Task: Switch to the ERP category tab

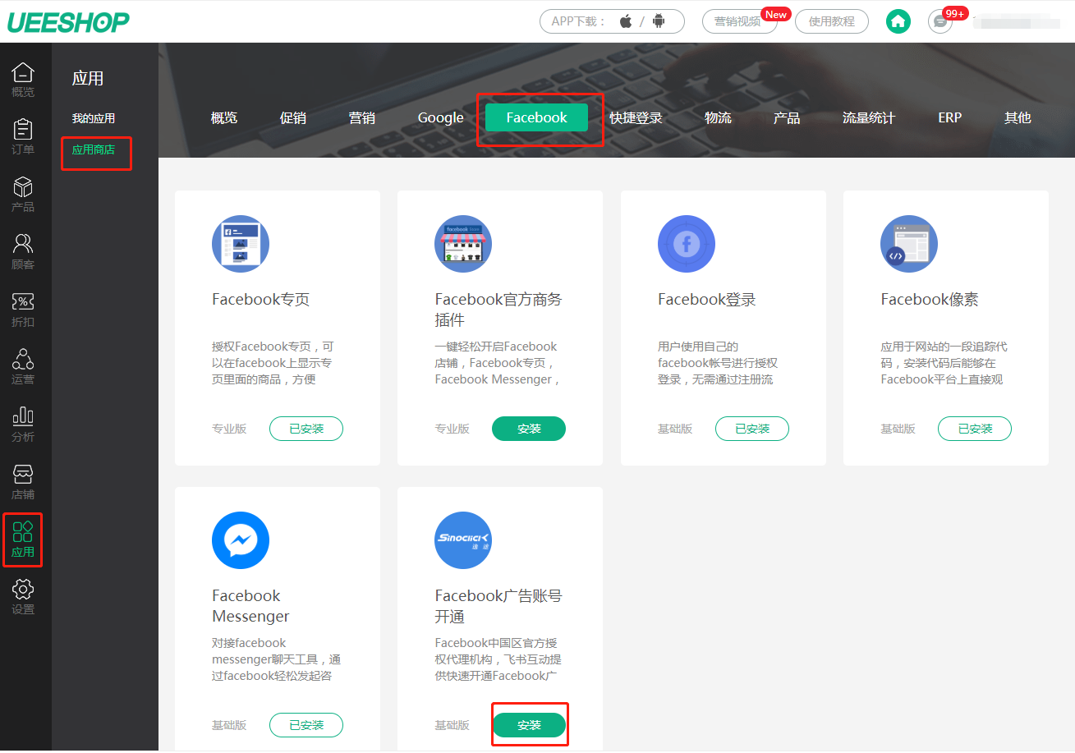Action: pyautogui.click(x=950, y=117)
